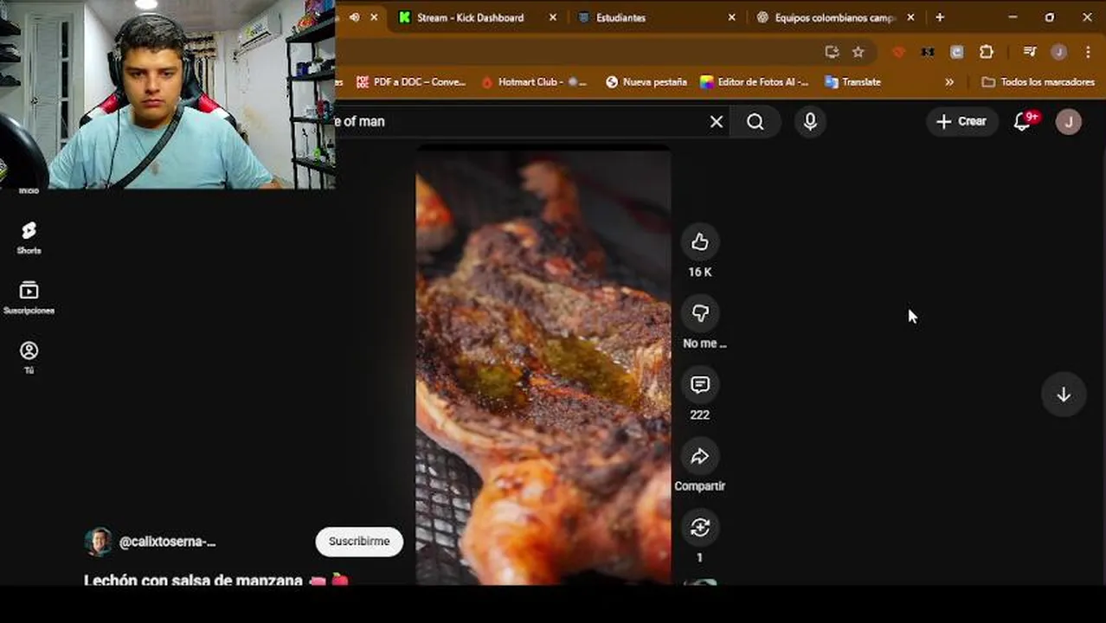Dislike the short with the thumbs-down icon
Viewport: 1106px width, 623px height.
pos(699,313)
